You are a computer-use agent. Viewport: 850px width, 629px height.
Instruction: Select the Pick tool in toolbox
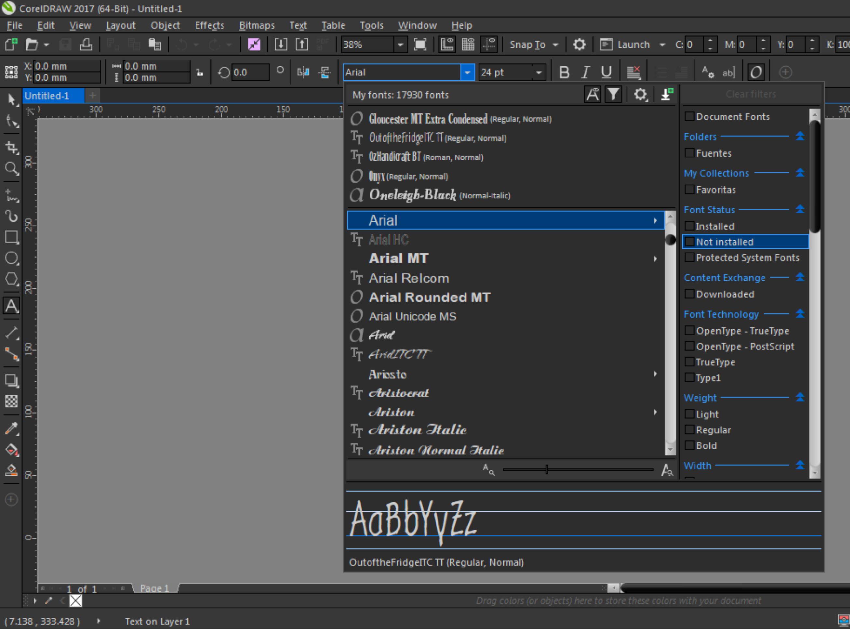coord(11,100)
